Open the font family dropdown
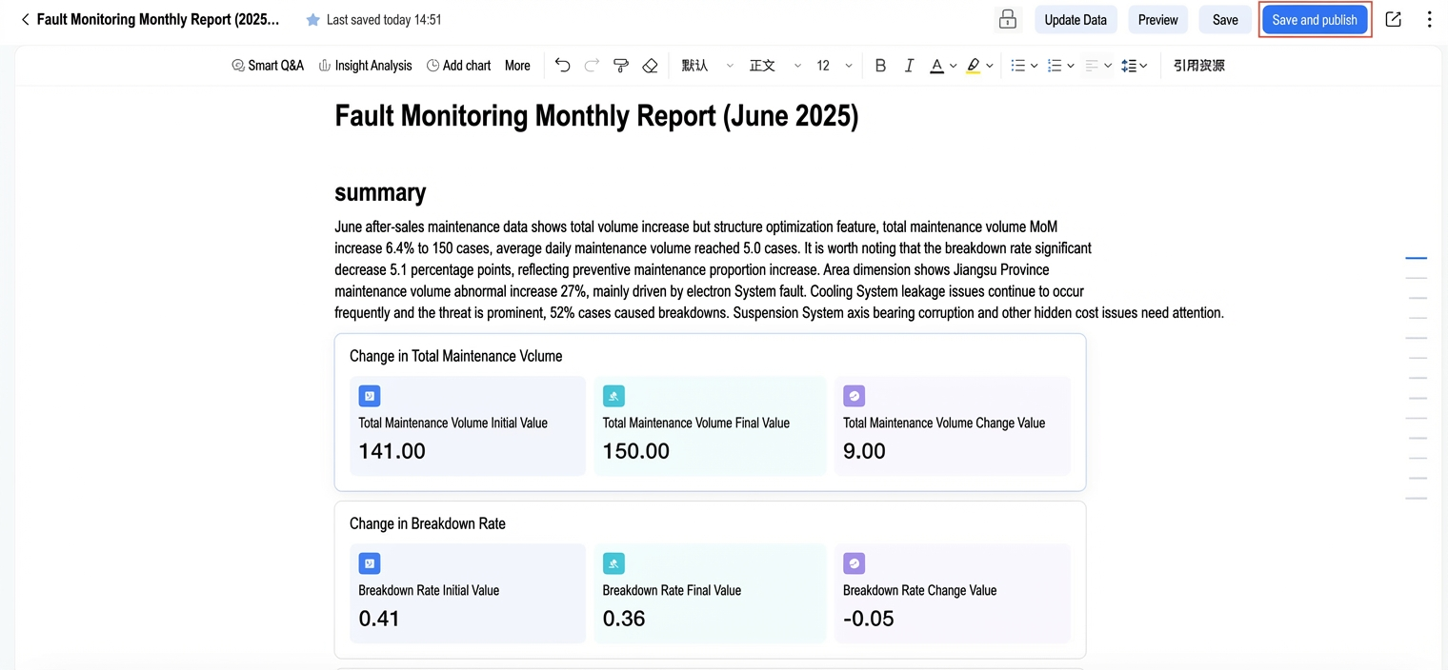This screenshot has width=1448, height=670. (707, 66)
